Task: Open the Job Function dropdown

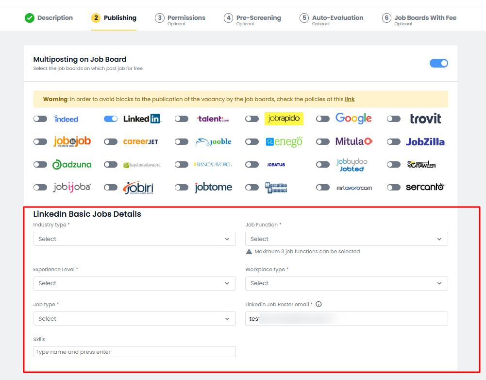Action: pyautogui.click(x=347, y=239)
